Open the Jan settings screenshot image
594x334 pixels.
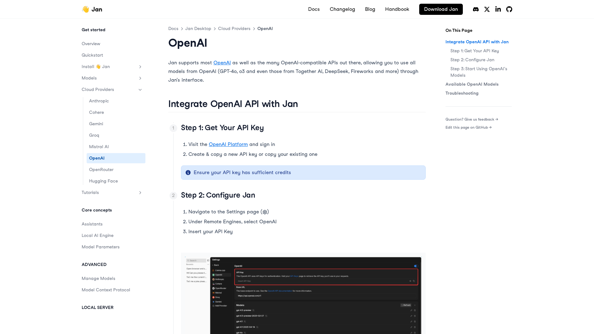tap(303, 294)
